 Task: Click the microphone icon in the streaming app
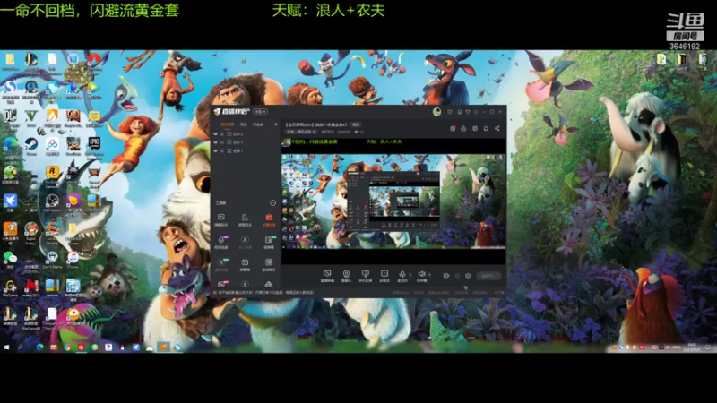pos(402,275)
